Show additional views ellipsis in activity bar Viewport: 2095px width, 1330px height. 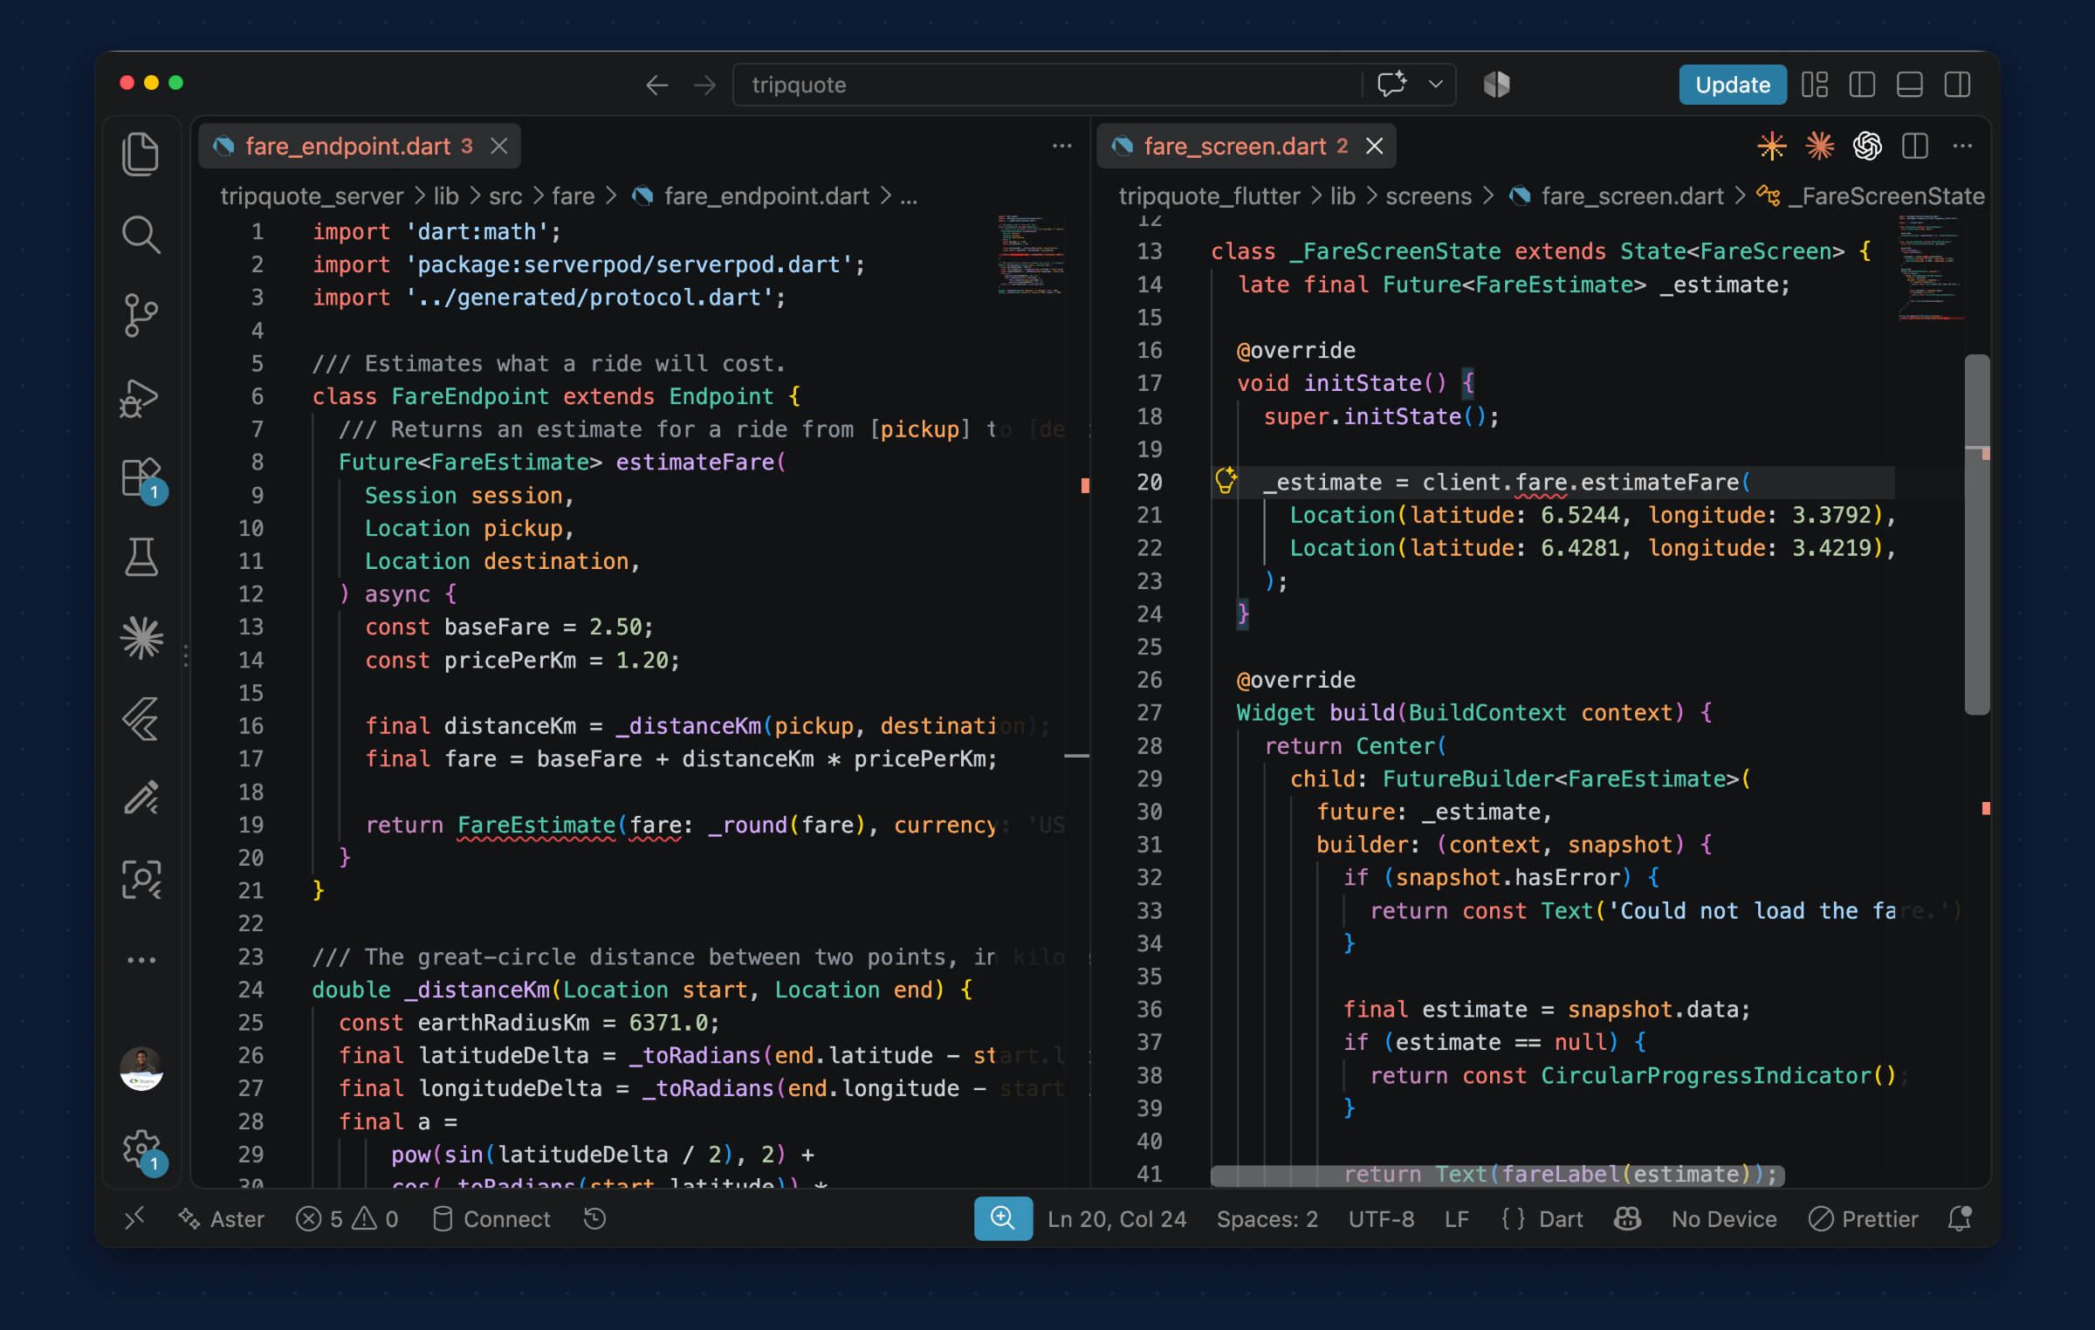(141, 959)
